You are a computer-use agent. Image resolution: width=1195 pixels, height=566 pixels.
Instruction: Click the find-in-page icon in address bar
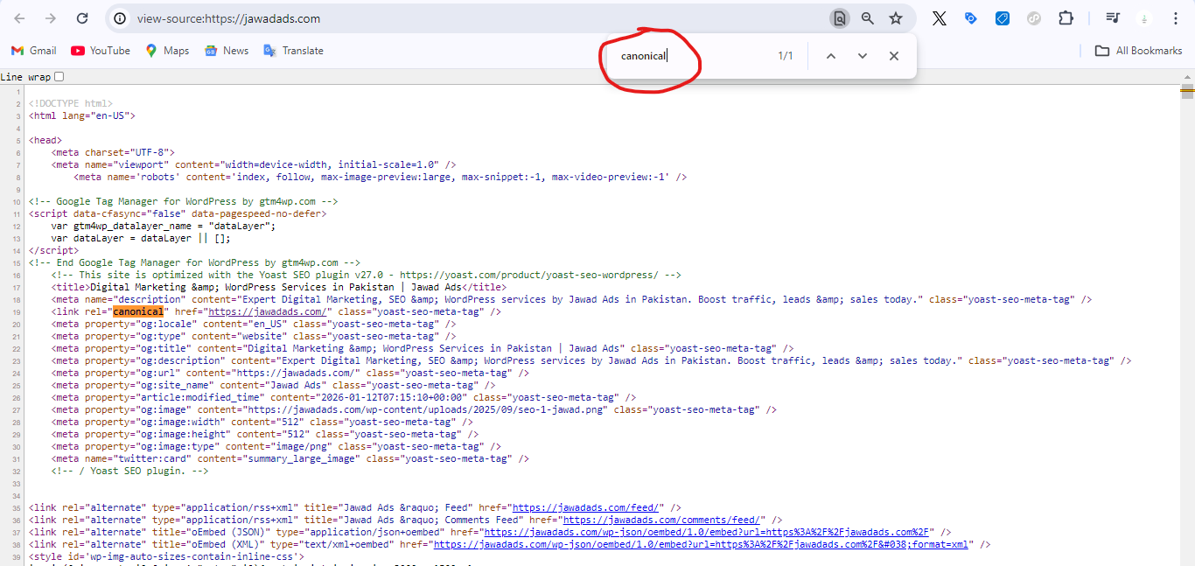point(839,18)
